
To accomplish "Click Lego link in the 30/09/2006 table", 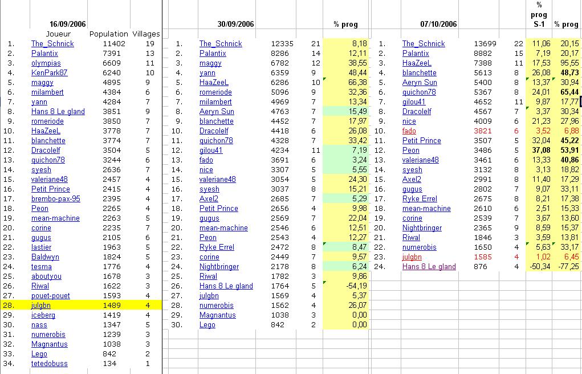I will coord(207,324).
